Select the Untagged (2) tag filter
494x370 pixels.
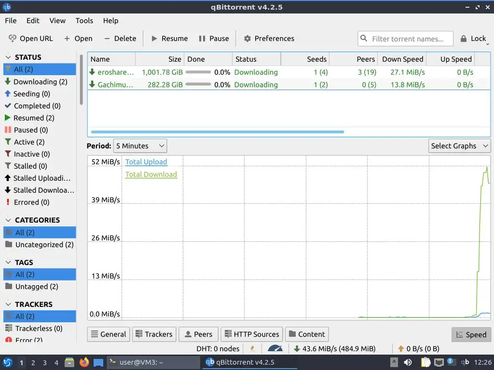coord(40,287)
